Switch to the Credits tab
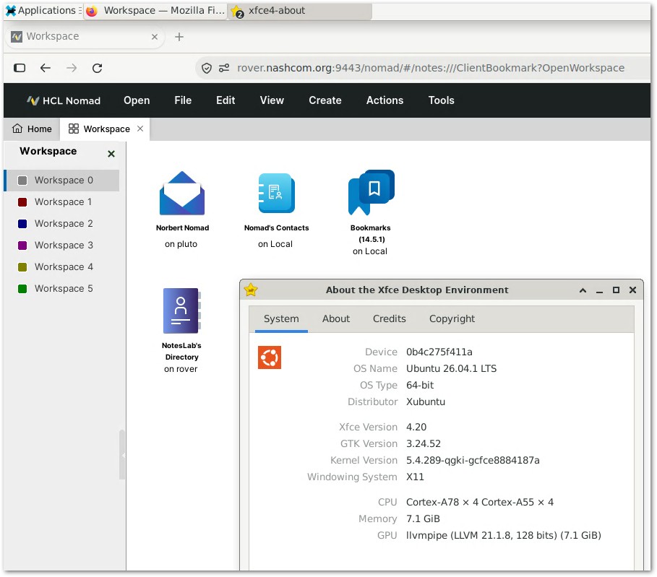657x577 pixels. [x=390, y=318]
